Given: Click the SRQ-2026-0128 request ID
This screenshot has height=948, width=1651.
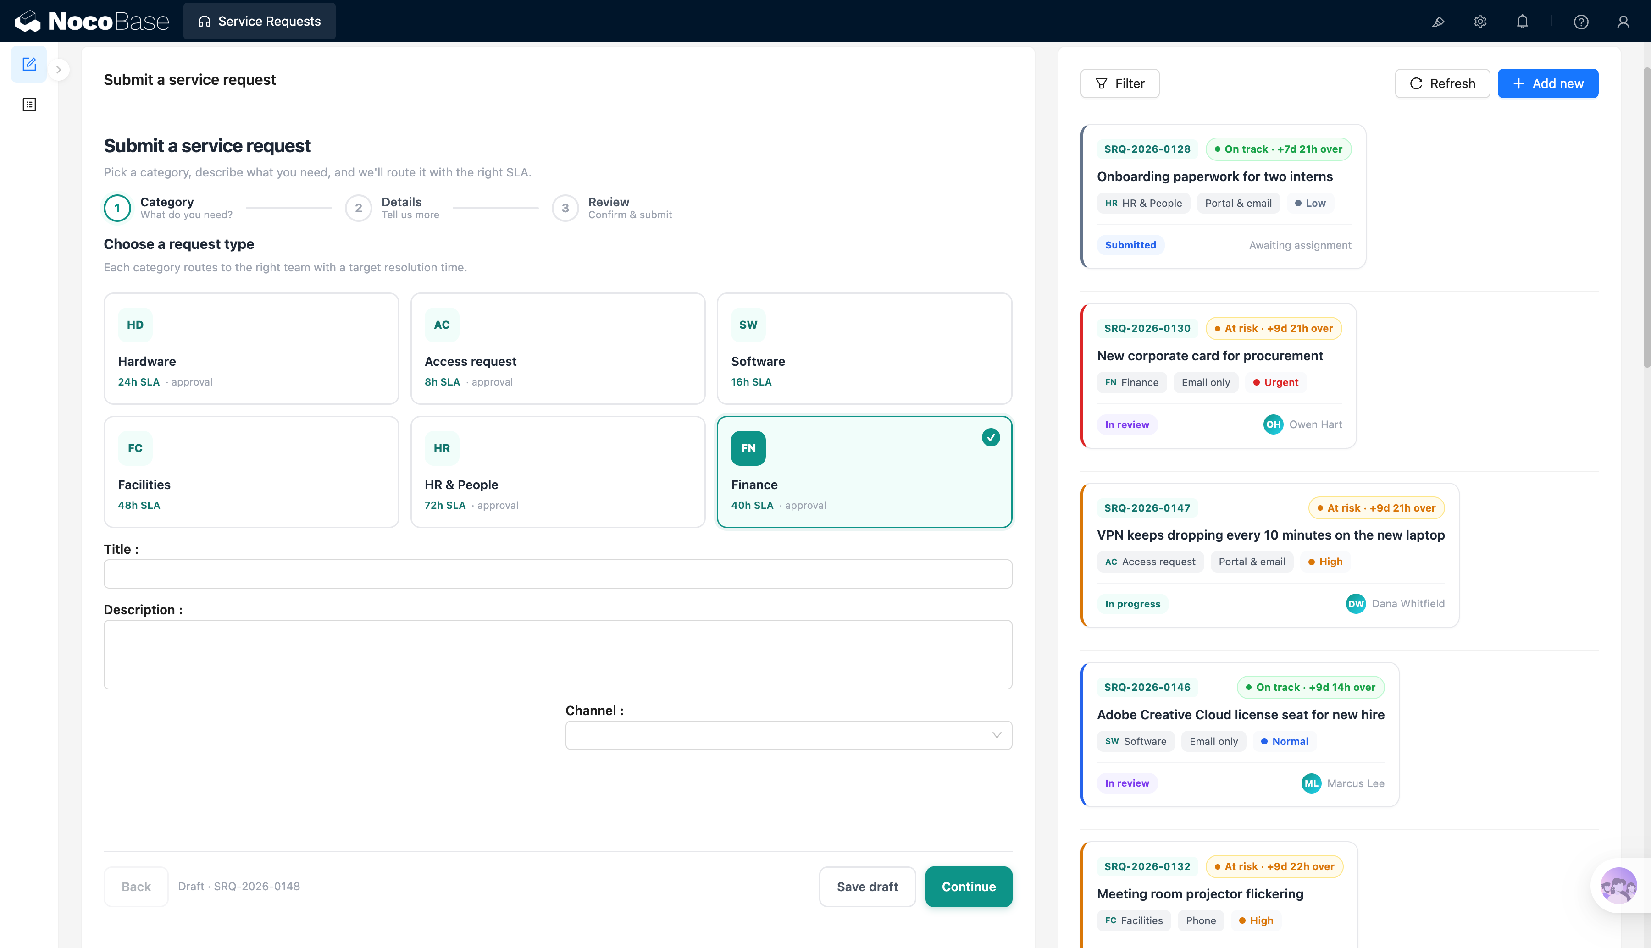Looking at the screenshot, I should 1147,149.
